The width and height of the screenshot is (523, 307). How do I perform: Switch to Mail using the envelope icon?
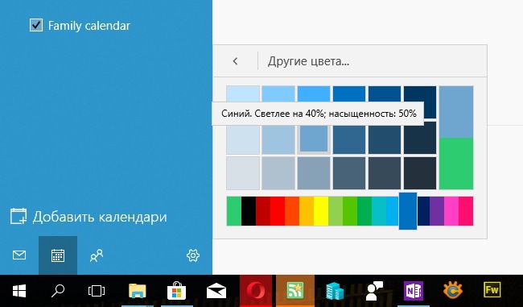19,255
